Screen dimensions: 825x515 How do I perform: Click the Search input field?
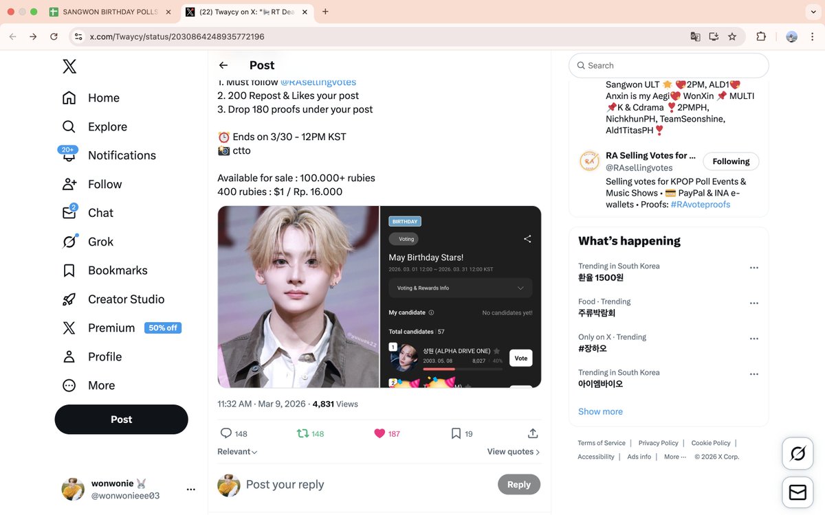click(668, 65)
